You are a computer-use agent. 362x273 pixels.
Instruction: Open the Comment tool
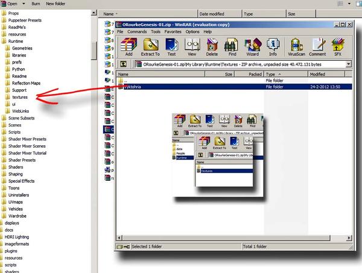point(317,47)
